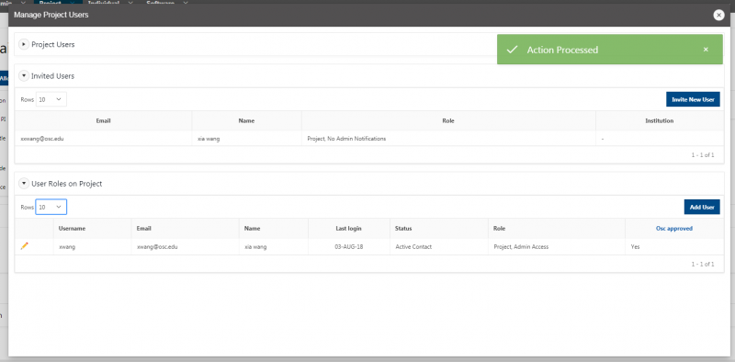Click the Email column header in Invited Users
The height and width of the screenshot is (362, 735).
(x=103, y=120)
